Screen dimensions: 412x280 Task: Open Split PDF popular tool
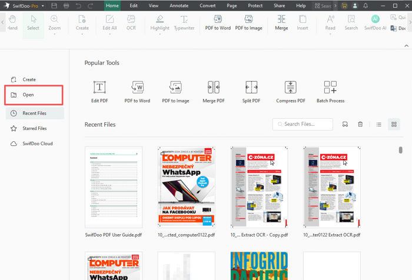[x=251, y=92]
